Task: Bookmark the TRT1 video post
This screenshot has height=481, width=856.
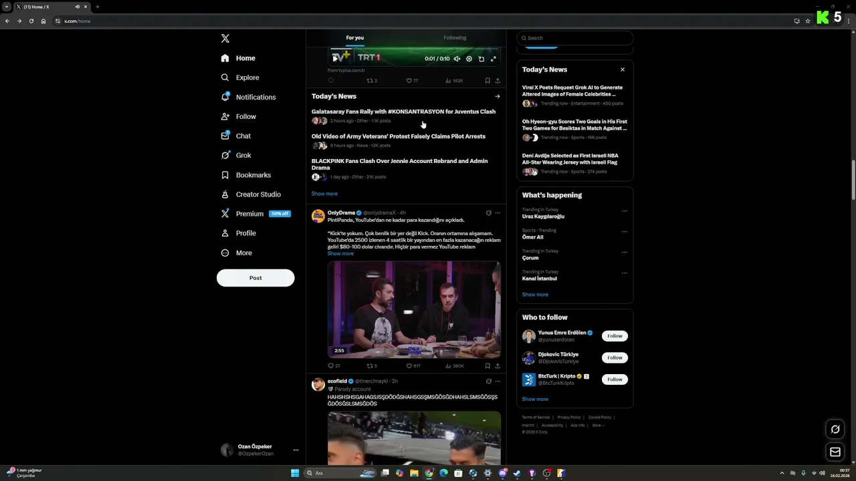Action: pos(487,81)
